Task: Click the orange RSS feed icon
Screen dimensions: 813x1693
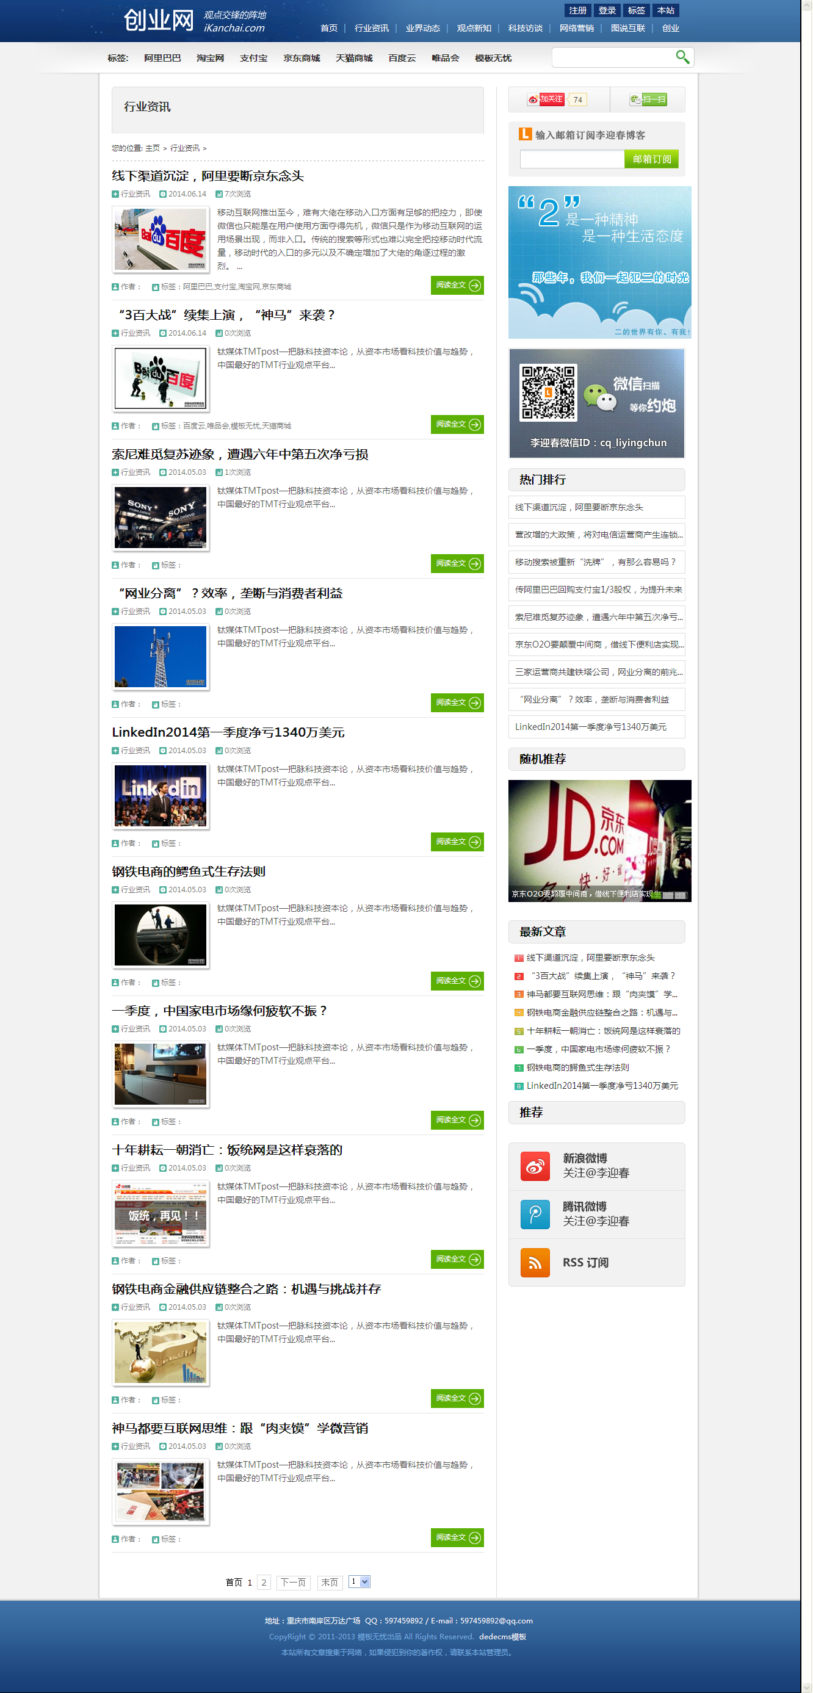Action: (x=534, y=1262)
